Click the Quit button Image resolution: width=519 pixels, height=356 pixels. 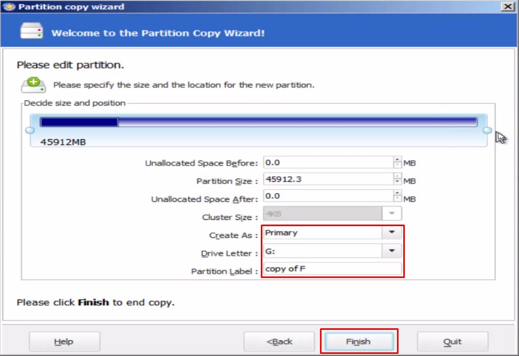tap(452, 341)
